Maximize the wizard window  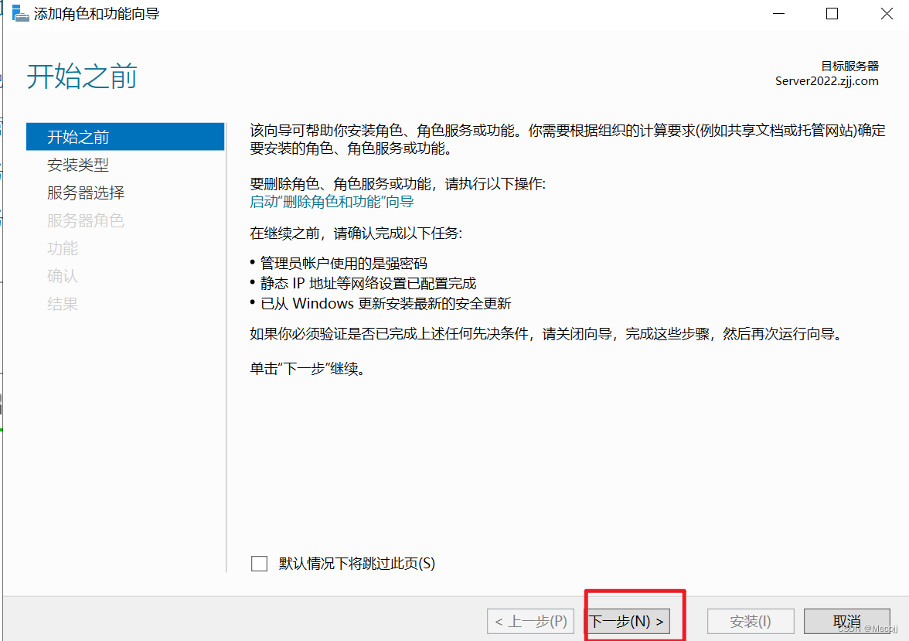832,13
